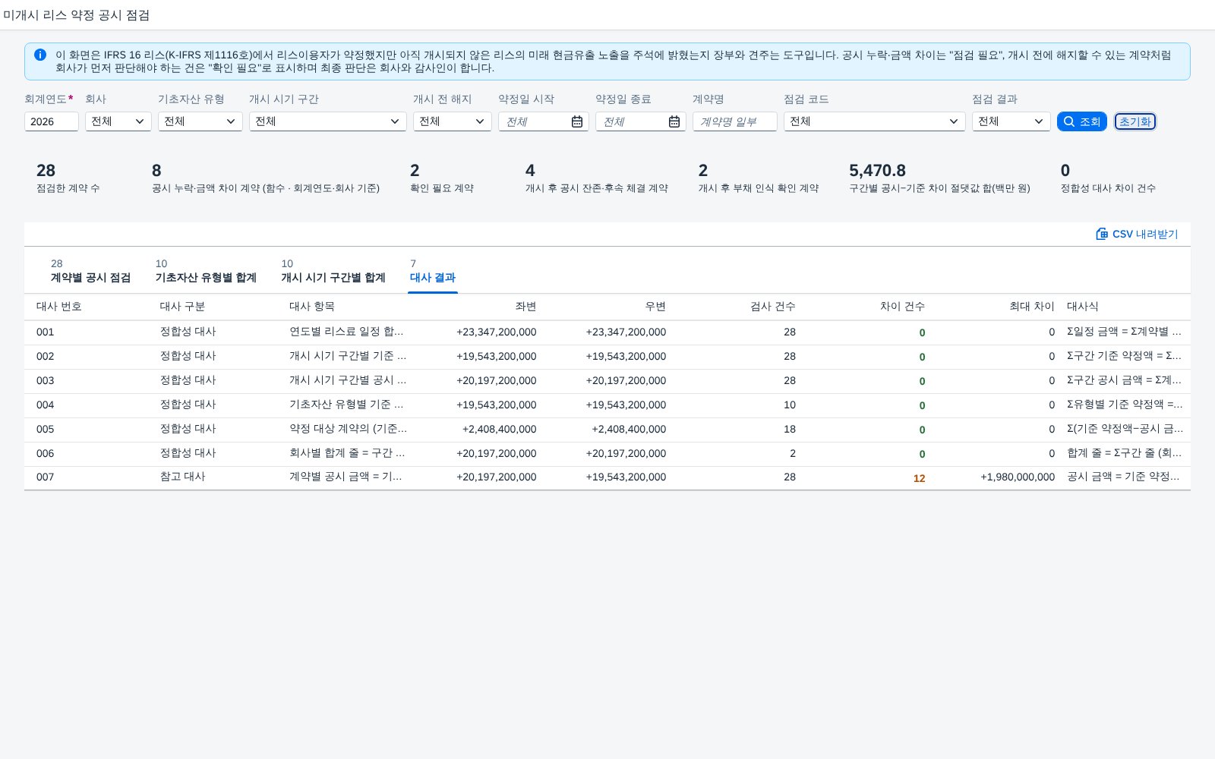Switch to 기초자산 유형별 합계 tab
This screenshot has height=759, width=1215.
[206, 271]
